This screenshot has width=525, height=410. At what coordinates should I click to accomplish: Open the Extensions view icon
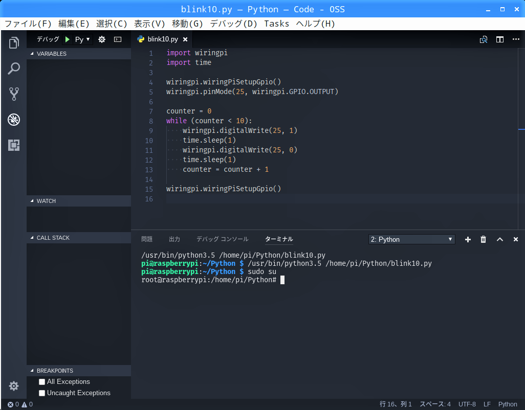pyautogui.click(x=14, y=145)
